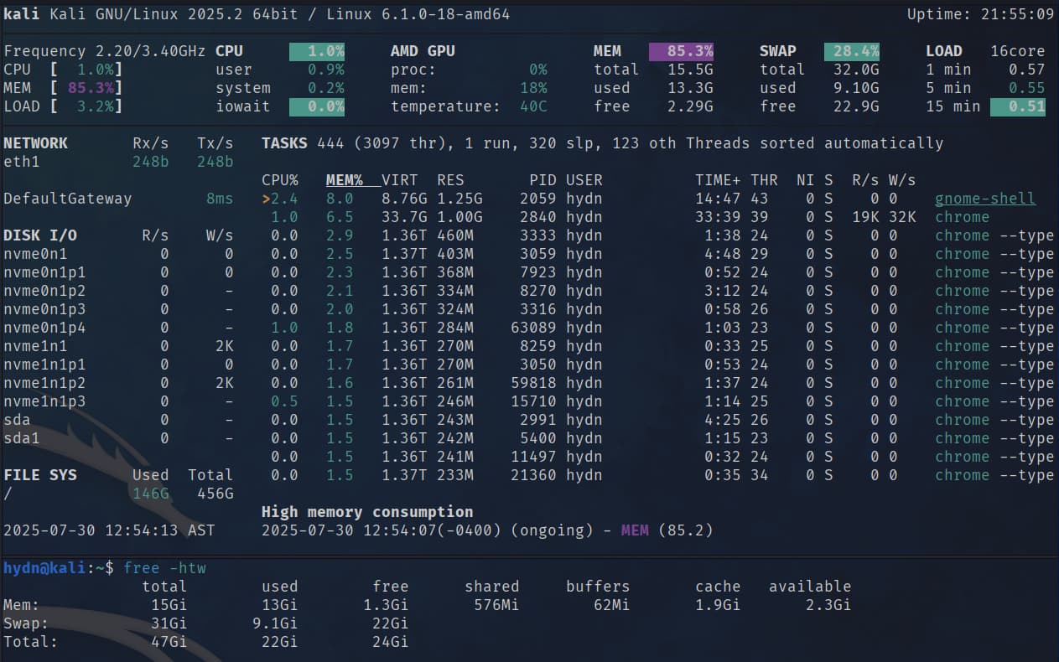Click the 1.9Gi cache value

coord(718,605)
